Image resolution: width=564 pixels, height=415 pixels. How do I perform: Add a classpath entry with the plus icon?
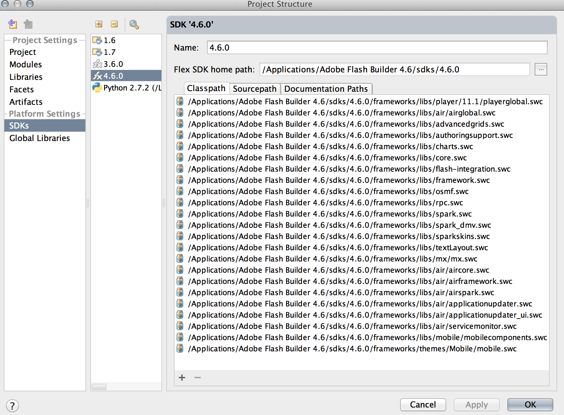tap(182, 378)
